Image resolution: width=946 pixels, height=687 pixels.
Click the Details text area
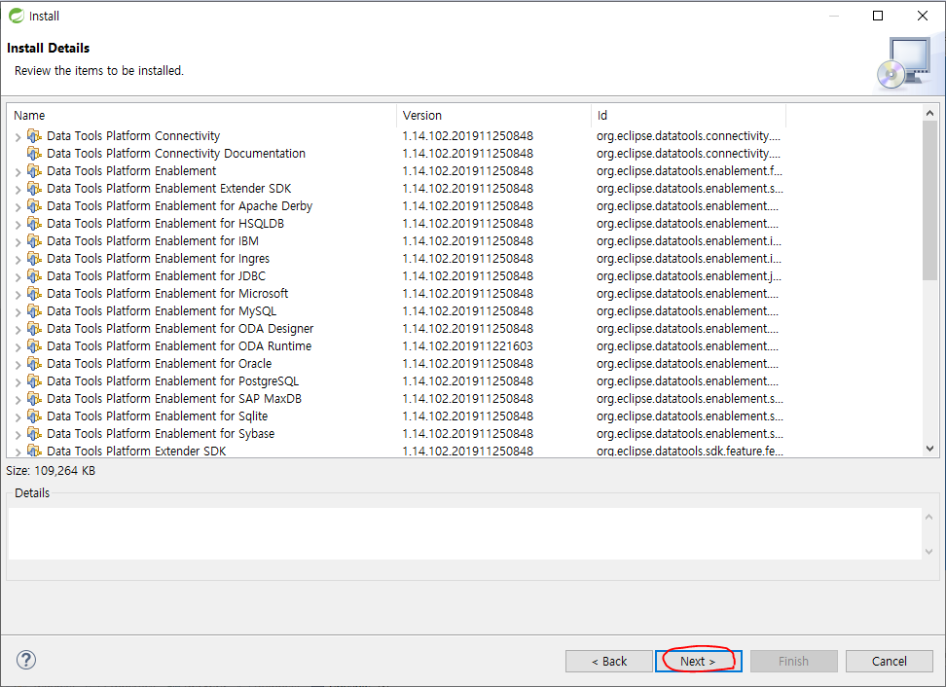tap(464, 533)
